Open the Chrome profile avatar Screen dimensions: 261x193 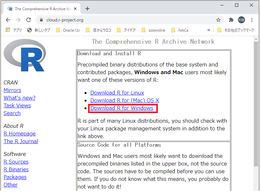coord(241,20)
